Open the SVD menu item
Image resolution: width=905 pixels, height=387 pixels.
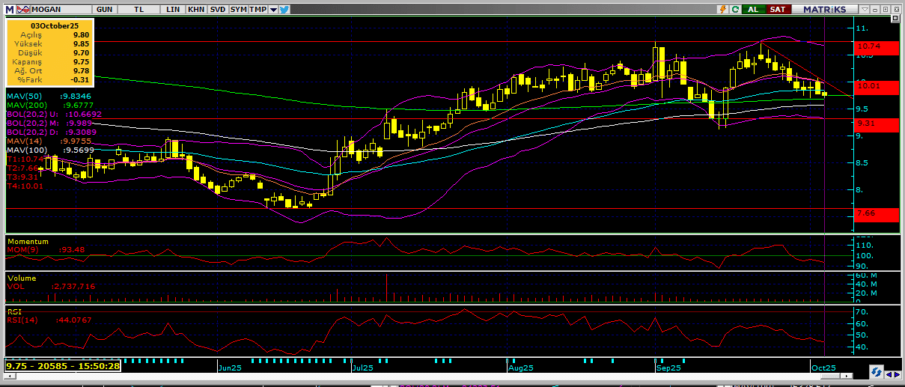click(217, 9)
